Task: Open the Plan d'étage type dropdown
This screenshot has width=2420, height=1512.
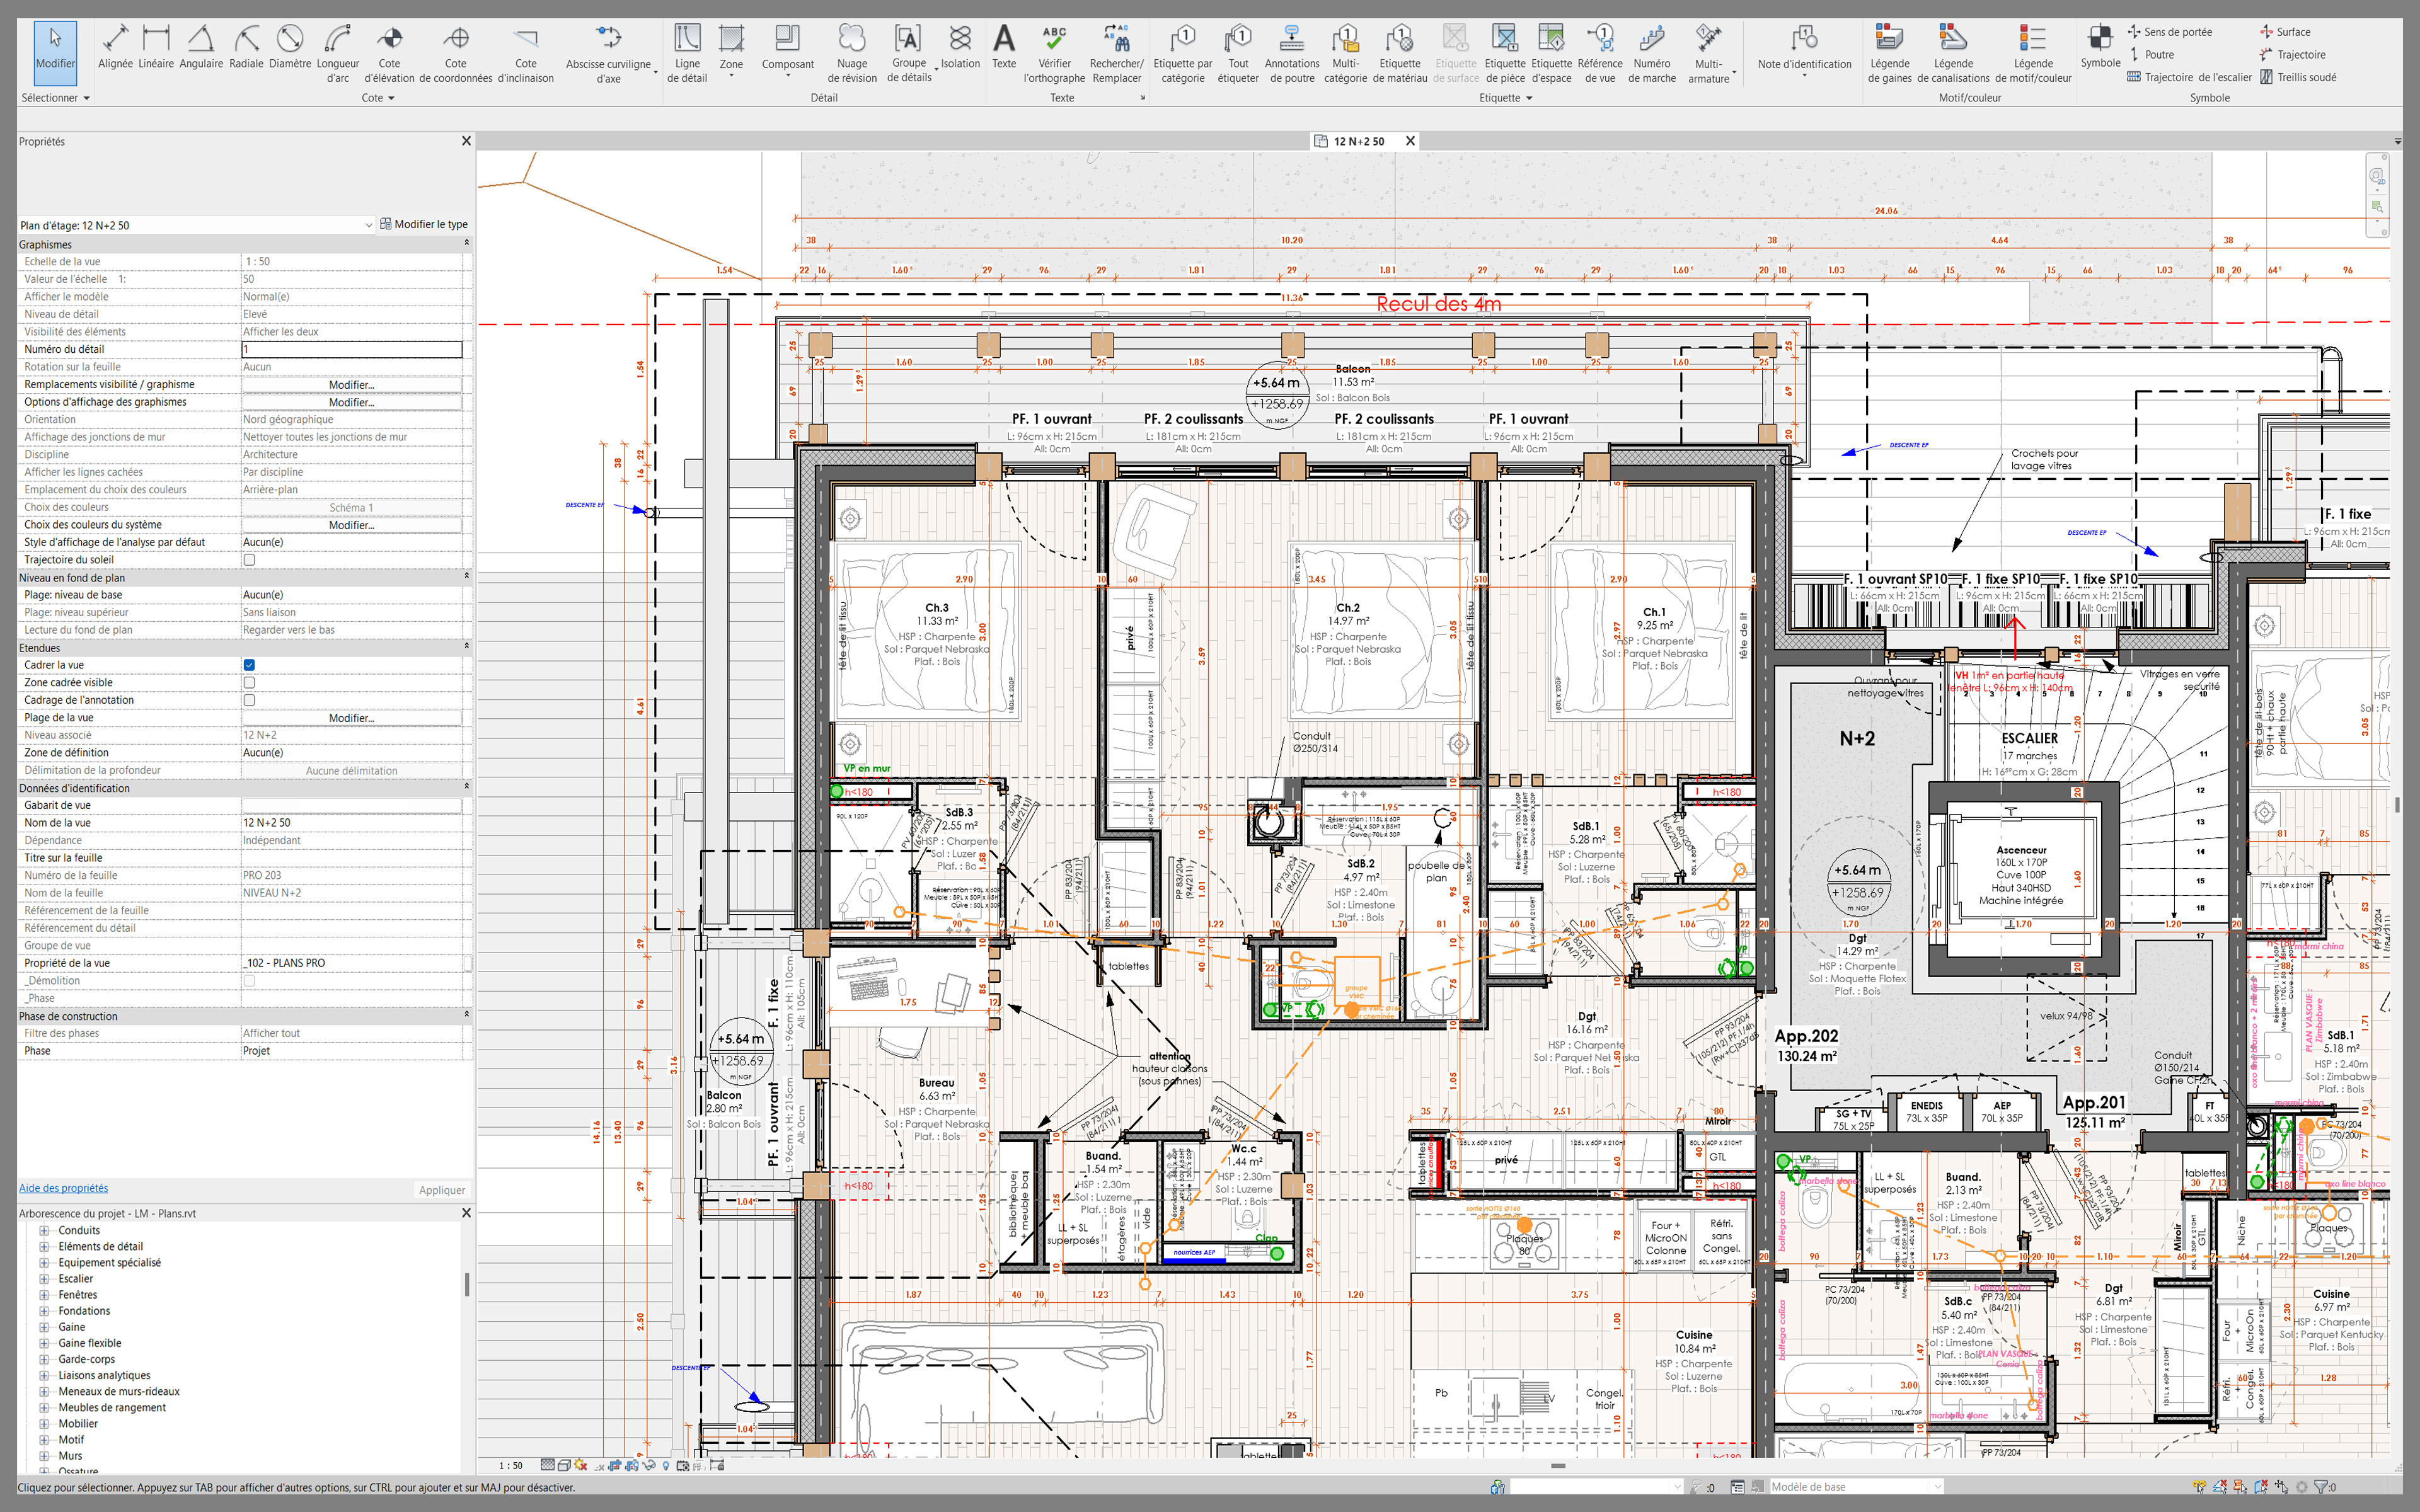Action: click(x=368, y=225)
